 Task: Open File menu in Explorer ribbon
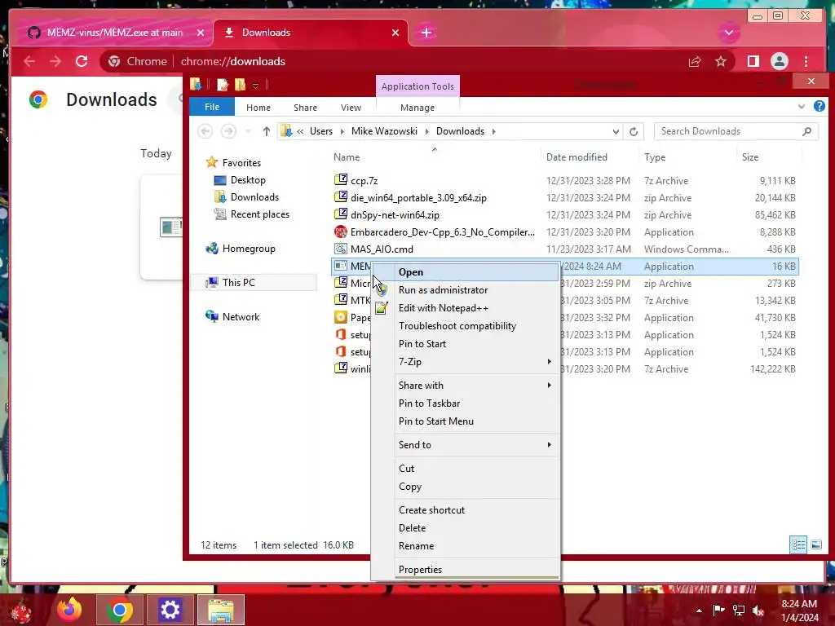point(212,107)
